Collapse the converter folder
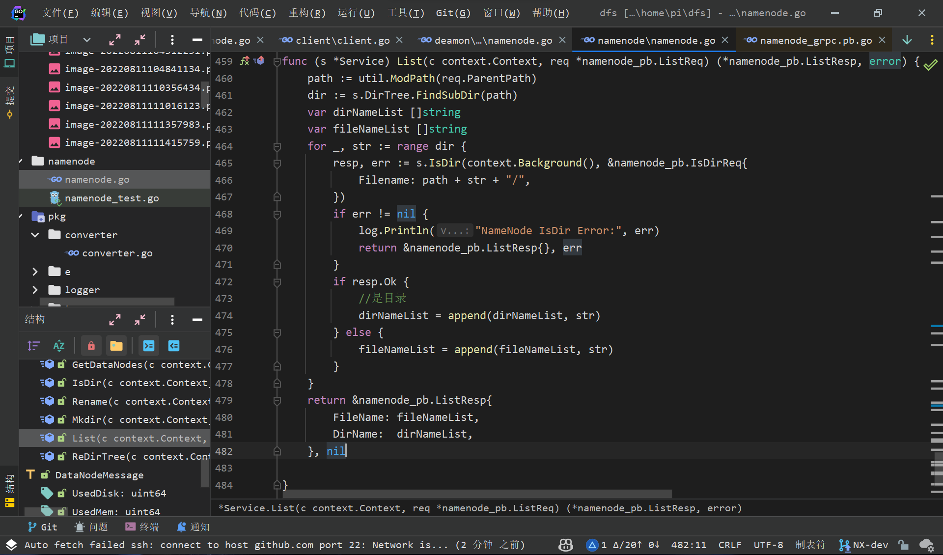The width and height of the screenshot is (943, 555). [35, 235]
